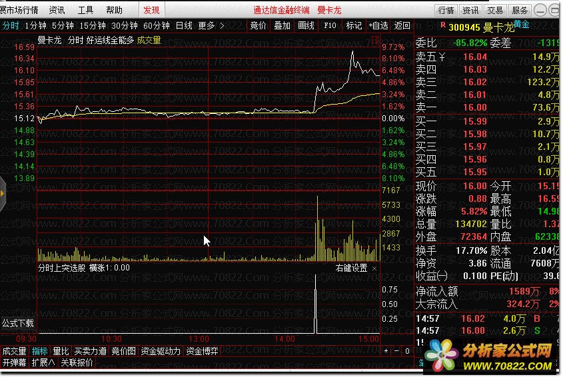Click the 卖五 price 16.04

click(474, 57)
